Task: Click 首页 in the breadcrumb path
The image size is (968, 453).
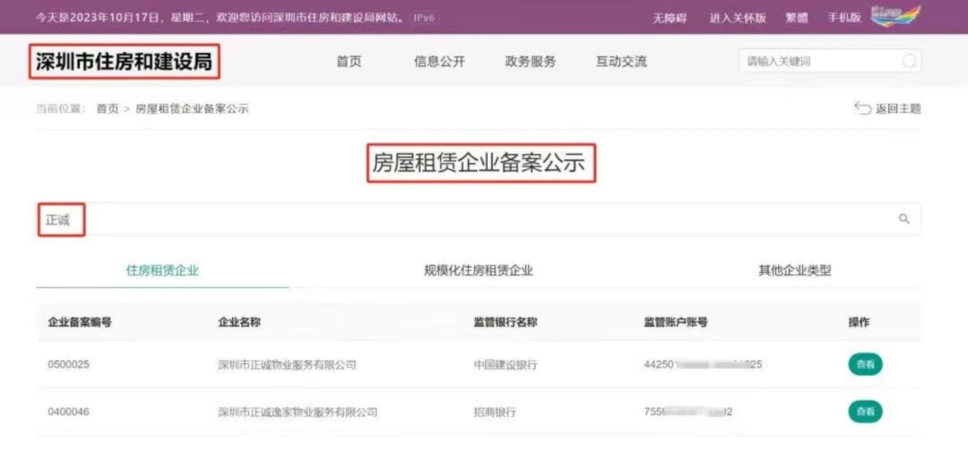Action: point(107,109)
